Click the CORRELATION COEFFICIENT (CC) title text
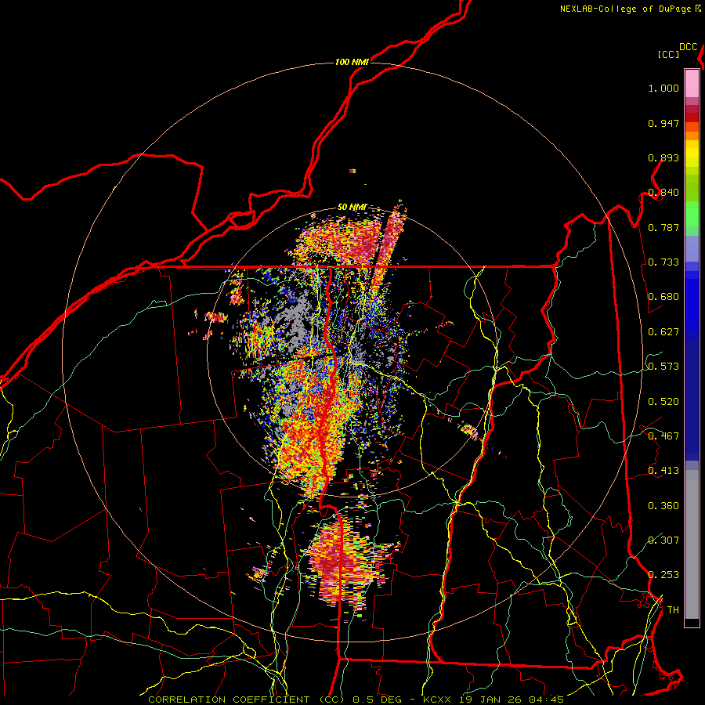This screenshot has width=705, height=705. pyautogui.click(x=247, y=700)
